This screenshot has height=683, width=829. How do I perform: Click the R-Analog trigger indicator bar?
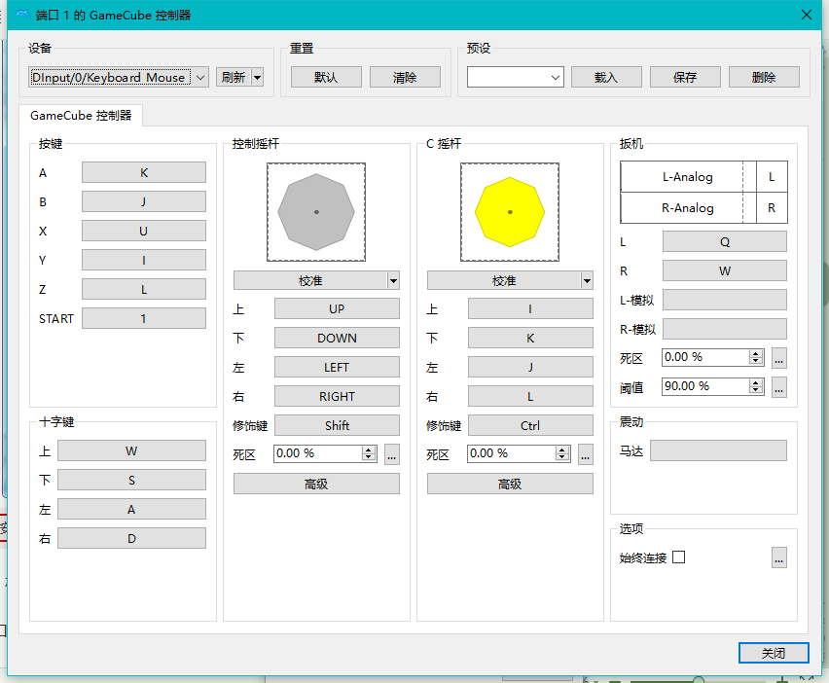688,208
